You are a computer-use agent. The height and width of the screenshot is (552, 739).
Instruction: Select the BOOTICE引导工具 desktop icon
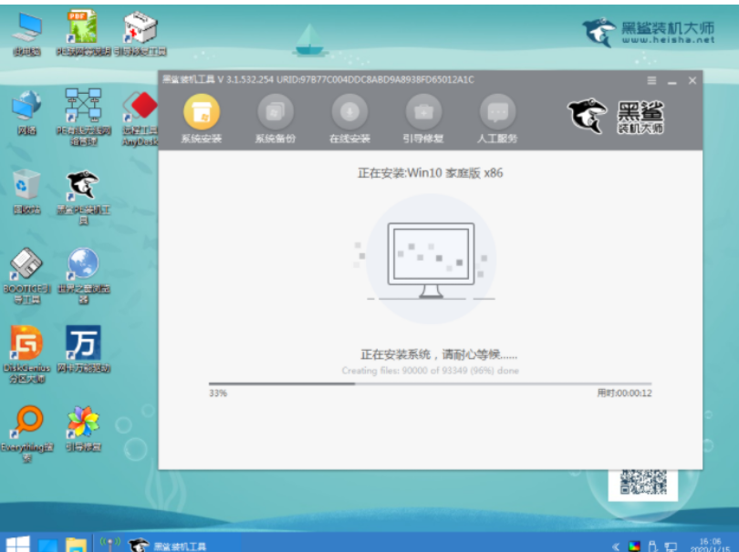[x=26, y=276]
